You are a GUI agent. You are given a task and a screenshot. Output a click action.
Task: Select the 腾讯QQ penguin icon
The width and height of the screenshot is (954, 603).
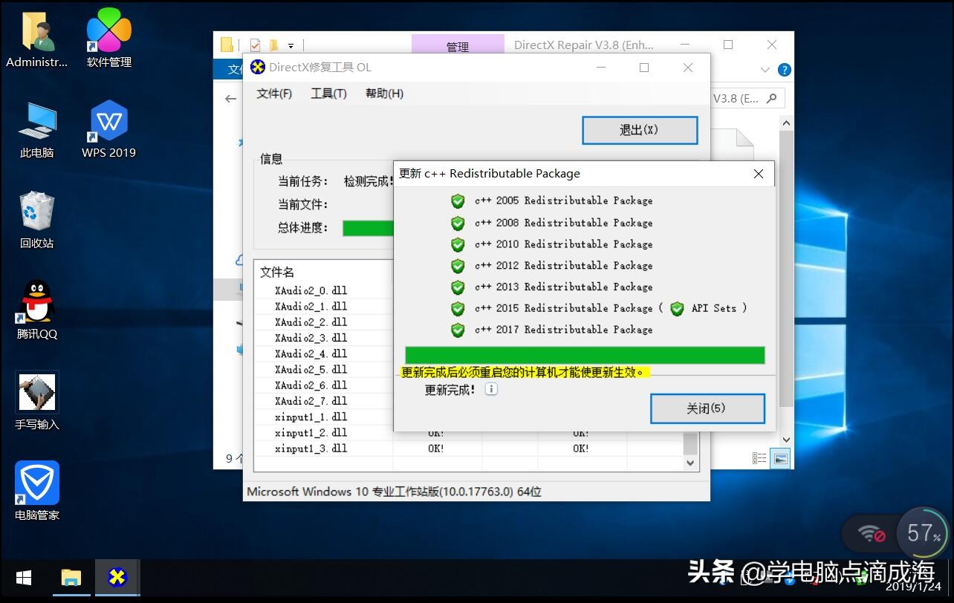(x=36, y=310)
